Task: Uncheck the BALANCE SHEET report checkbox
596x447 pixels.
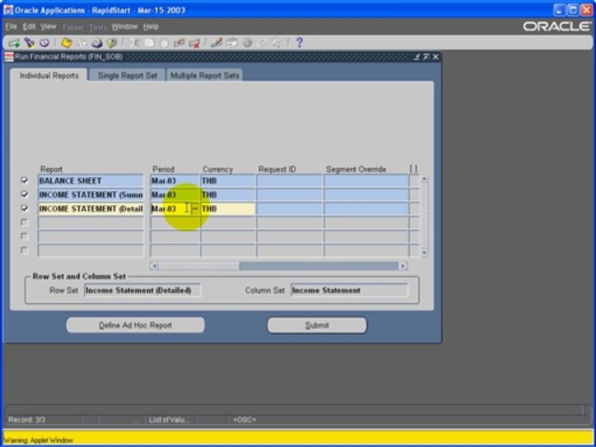Action: click(24, 180)
